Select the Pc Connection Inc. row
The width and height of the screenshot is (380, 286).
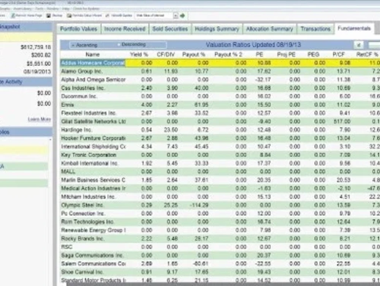[x=220, y=214]
